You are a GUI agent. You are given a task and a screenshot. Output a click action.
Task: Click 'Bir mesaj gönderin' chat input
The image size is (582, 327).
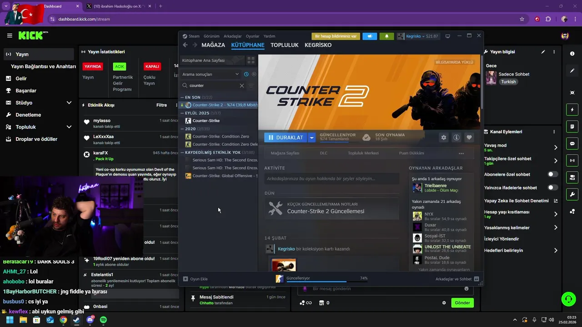click(x=386, y=289)
